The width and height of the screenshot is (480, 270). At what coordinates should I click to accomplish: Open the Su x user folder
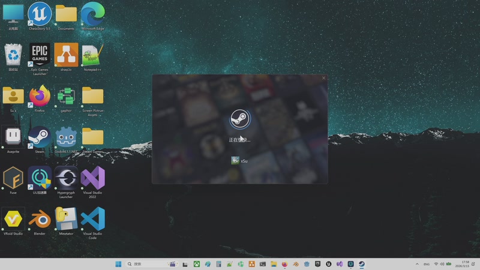click(x=13, y=98)
